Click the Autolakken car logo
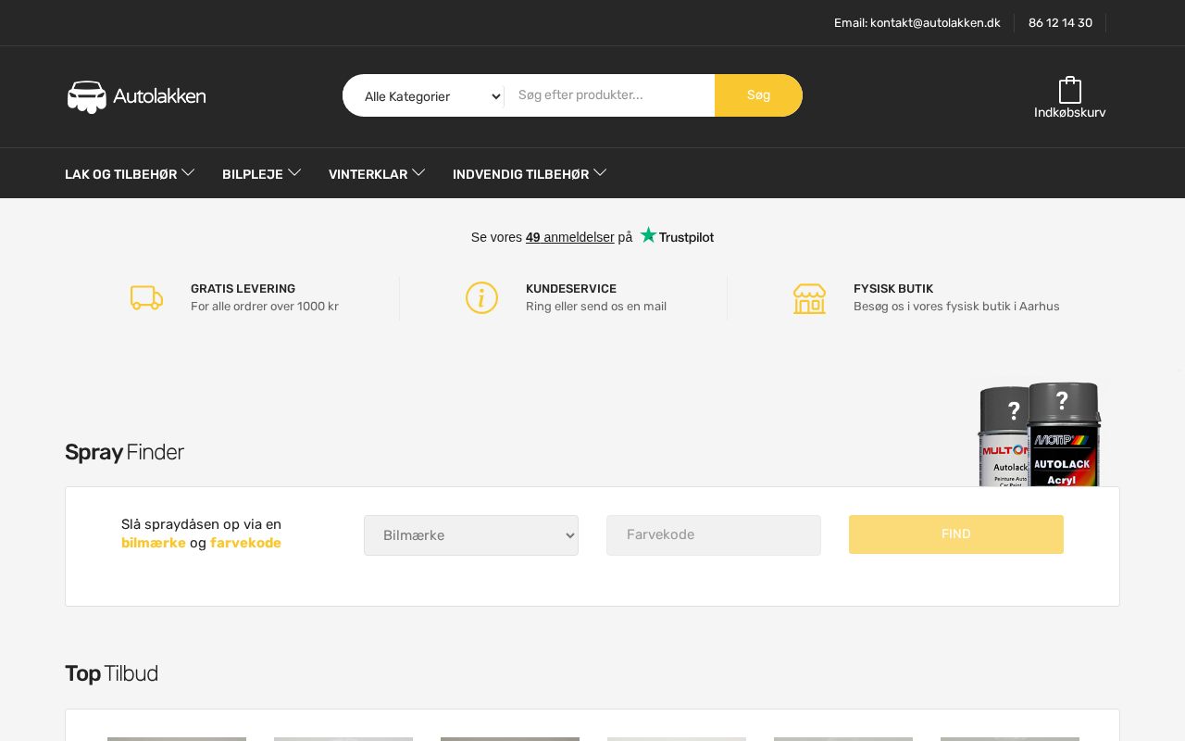The width and height of the screenshot is (1185, 741). (136, 96)
